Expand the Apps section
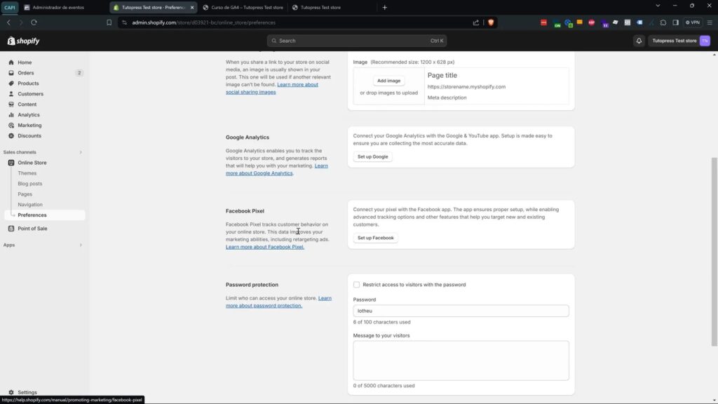Image resolution: width=718 pixels, height=404 pixels. point(81,245)
